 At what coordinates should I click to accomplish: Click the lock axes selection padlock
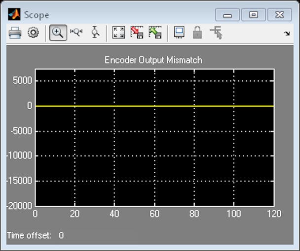coord(197,32)
